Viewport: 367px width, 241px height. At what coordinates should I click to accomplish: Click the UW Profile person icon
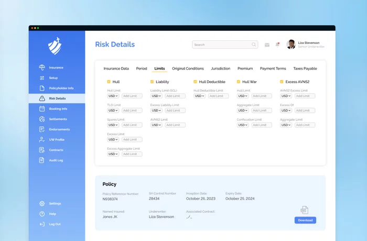pyautogui.click(x=42, y=140)
